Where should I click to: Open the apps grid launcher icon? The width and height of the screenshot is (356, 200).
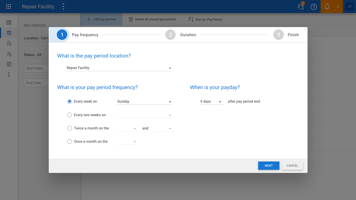(x=9, y=7)
